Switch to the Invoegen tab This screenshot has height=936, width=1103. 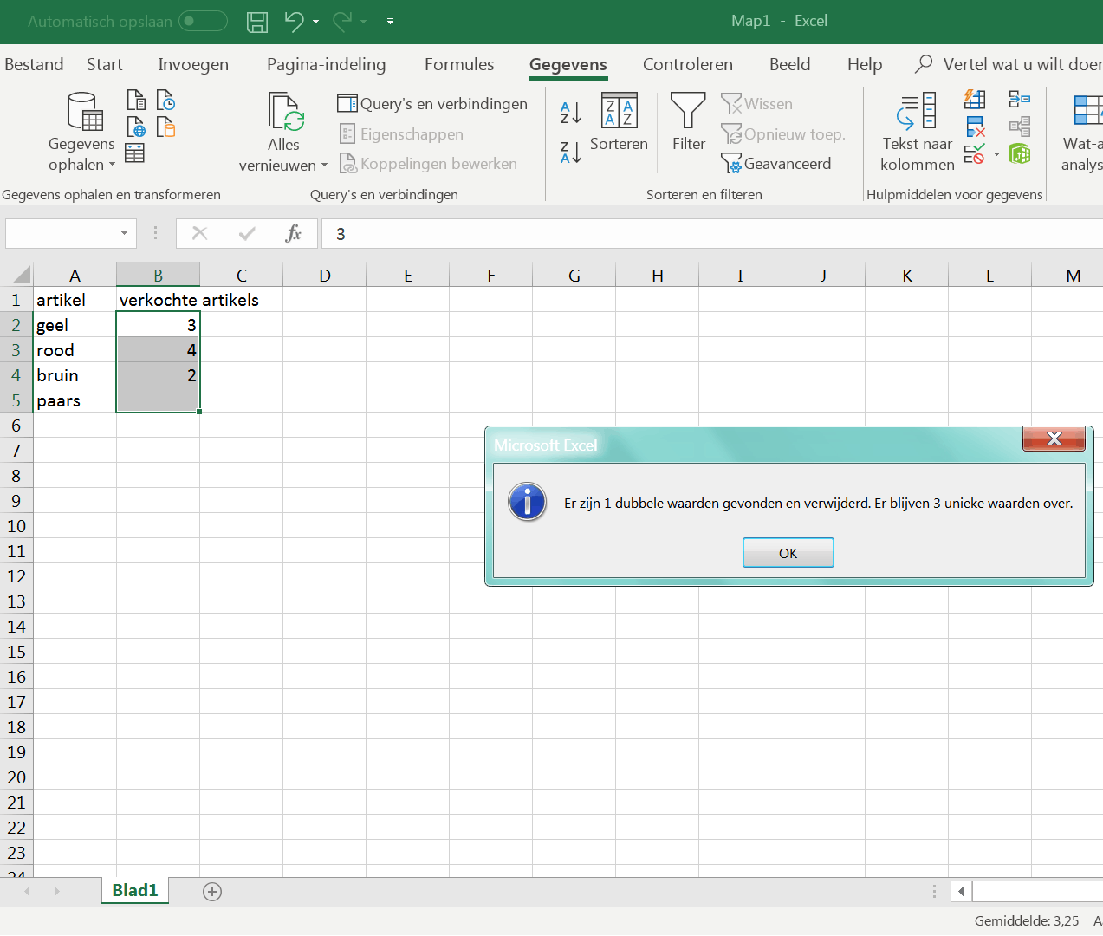(x=193, y=64)
